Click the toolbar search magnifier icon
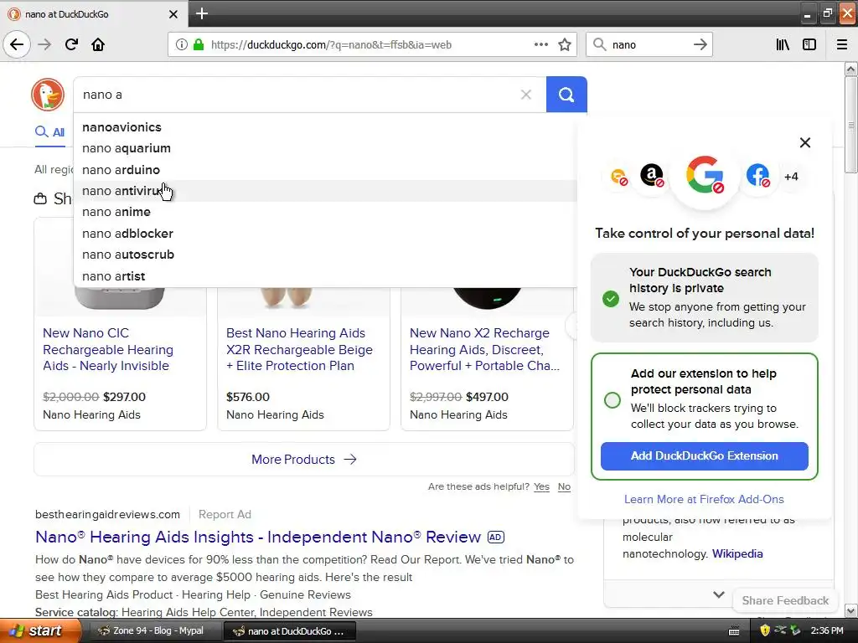 tap(600, 45)
